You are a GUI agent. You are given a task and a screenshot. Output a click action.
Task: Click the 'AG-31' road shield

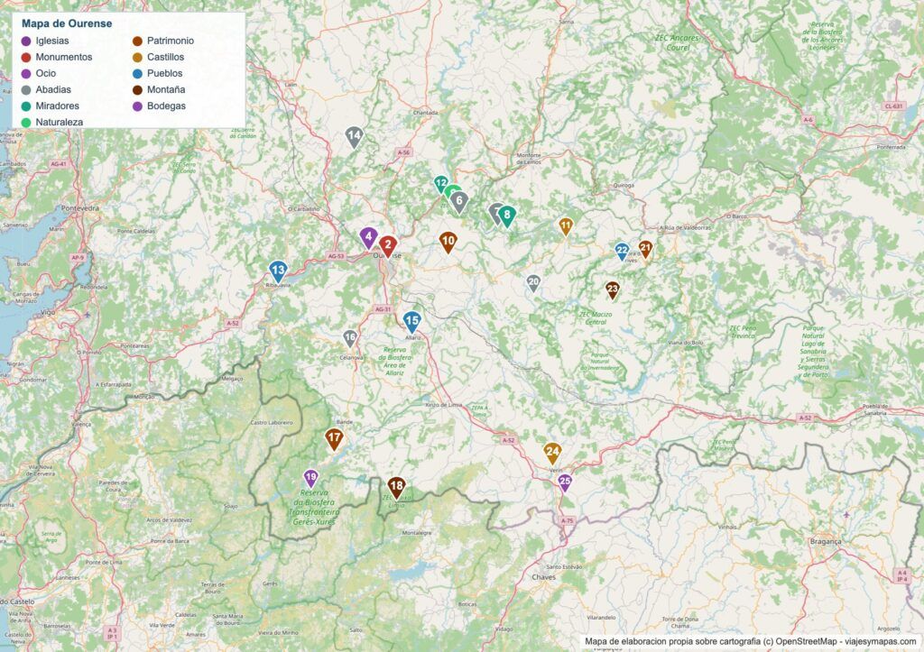tap(383, 309)
